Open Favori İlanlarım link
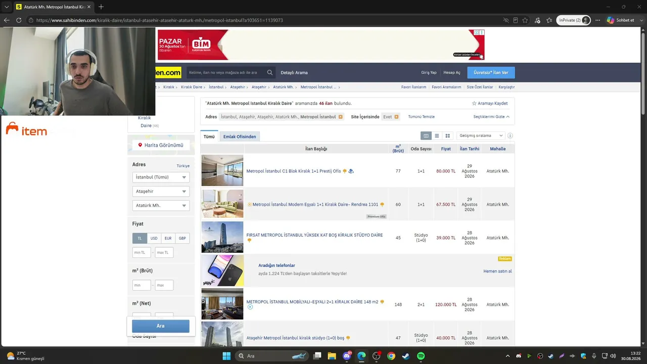The image size is (647, 364). click(414, 87)
